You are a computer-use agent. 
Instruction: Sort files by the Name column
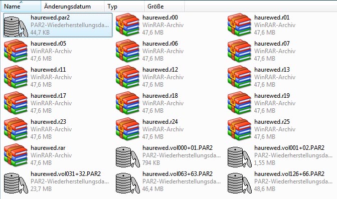pos(21,7)
